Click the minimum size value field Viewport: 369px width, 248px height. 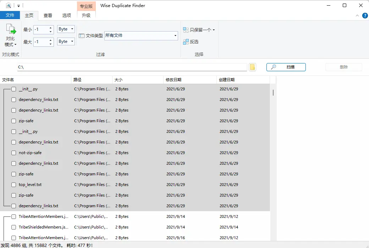coord(41,30)
